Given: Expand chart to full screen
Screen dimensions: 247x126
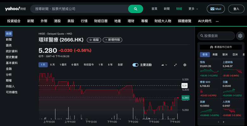Looking at the screenshot, I should coord(175,65).
